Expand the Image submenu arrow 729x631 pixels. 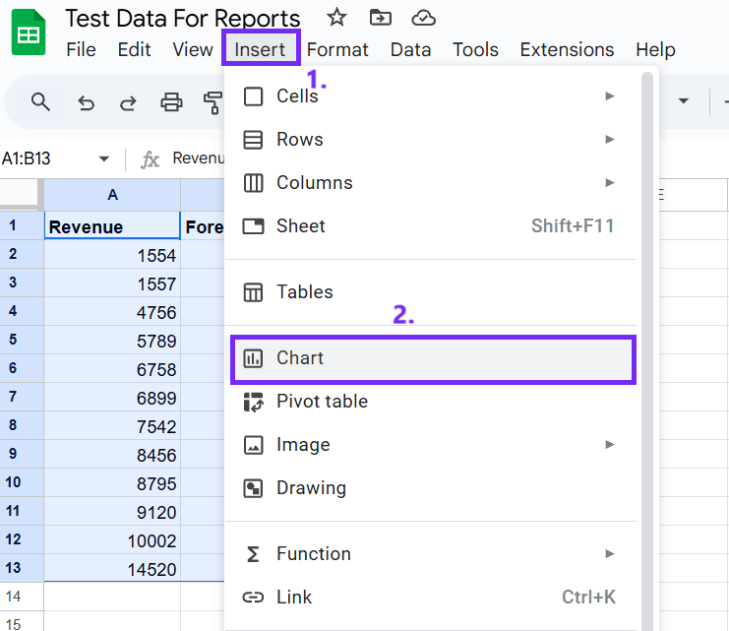(610, 445)
